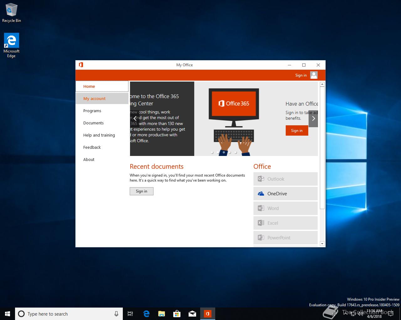Open the Windows Start menu
Viewport: 401px width, 320px height.
(x=8, y=314)
